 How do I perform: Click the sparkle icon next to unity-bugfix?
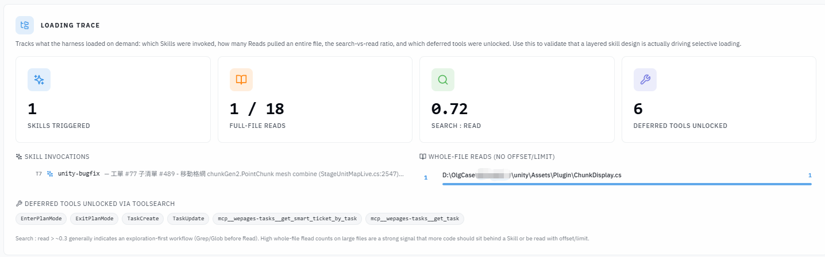tap(50, 173)
